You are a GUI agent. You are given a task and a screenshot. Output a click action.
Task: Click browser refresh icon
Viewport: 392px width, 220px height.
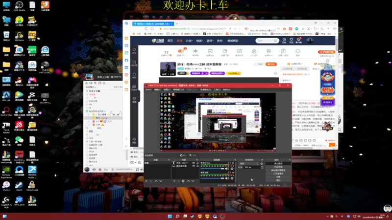point(146,29)
